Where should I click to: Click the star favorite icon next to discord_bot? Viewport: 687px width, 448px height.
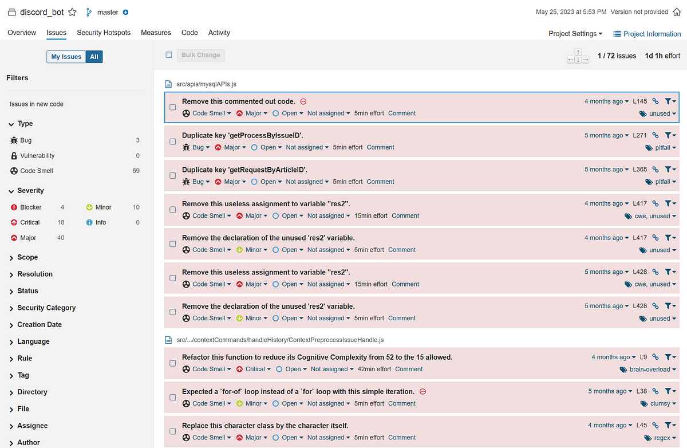point(72,12)
